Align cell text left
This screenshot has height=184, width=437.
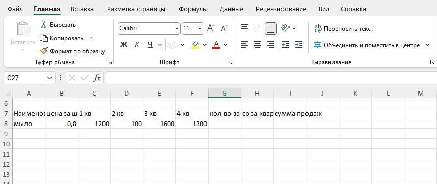click(x=244, y=44)
